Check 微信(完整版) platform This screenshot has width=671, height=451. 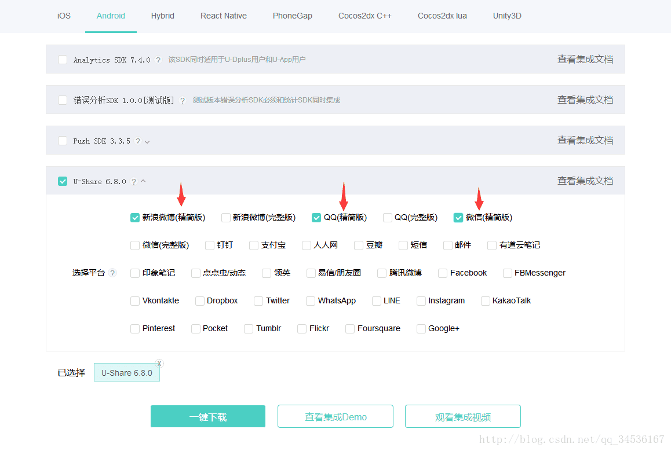(x=135, y=245)
